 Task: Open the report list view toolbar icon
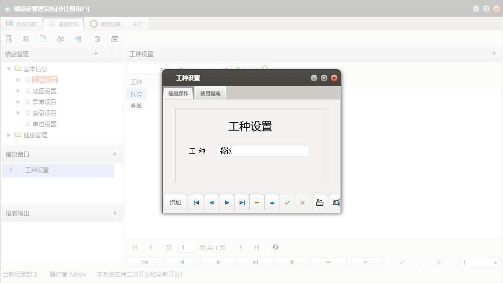tap(26, 38)
